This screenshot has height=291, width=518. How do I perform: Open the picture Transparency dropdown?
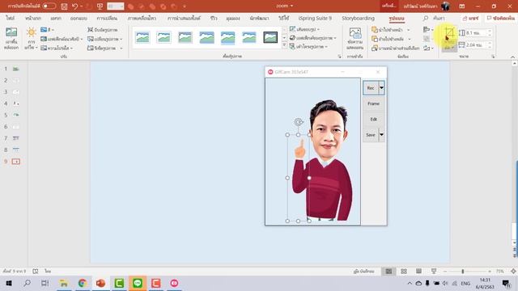[x=57, y=48]
